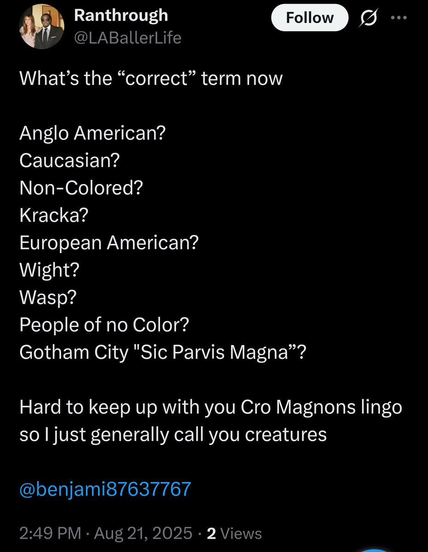
Task: Open the Ranthrough display name link
Action: tap(121, 16)
